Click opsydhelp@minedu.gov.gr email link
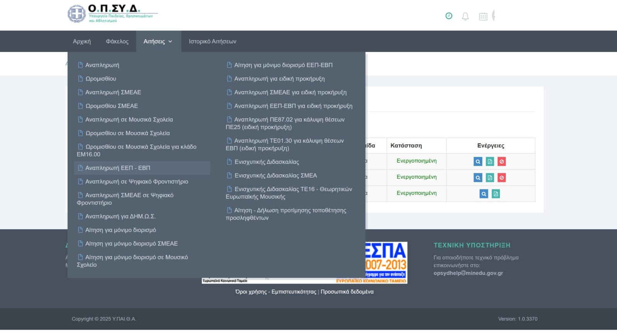617x334 pixels. coord(468,273)
